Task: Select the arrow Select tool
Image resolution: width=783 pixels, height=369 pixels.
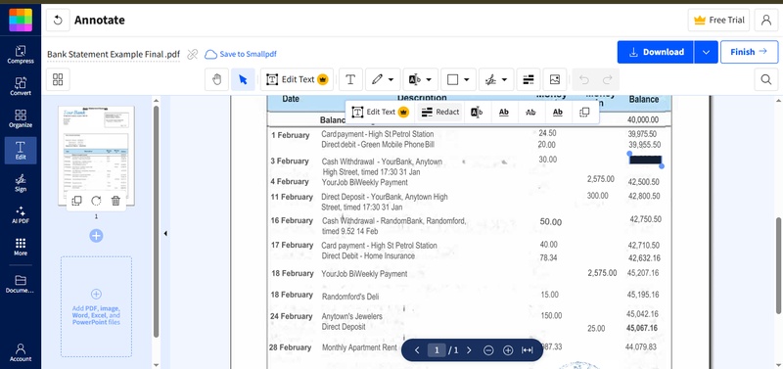Action: [x=243, y=79]
